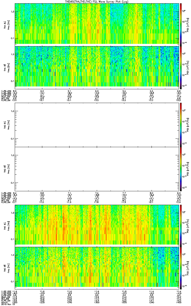This screenshot has height=306, width=191.
Task: Click the '1240' time tick label
Action: pos(69,302)
